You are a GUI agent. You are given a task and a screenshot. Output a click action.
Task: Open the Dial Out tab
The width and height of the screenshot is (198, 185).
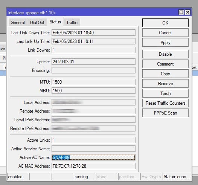[37, 23]
